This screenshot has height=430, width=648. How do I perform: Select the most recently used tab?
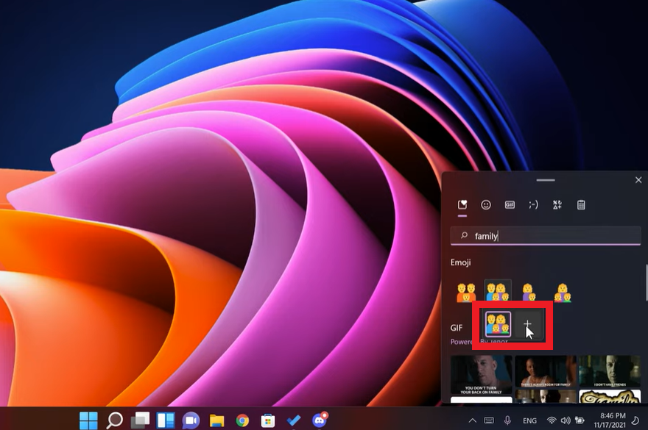point(462,204)
